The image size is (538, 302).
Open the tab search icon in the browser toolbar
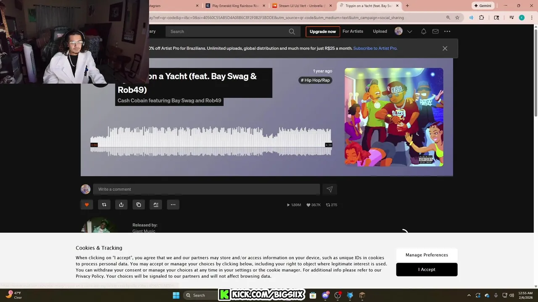(496, 18)
